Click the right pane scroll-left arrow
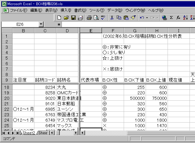Image resolution: width=195 pixels, height=146 pixels. point(82,133)
